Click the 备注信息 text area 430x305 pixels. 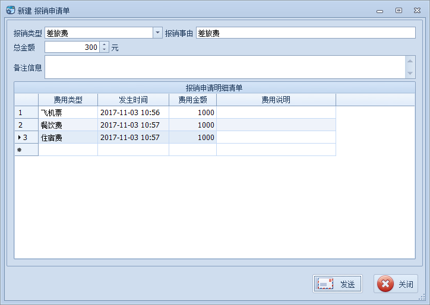click(x=225, y=67)
